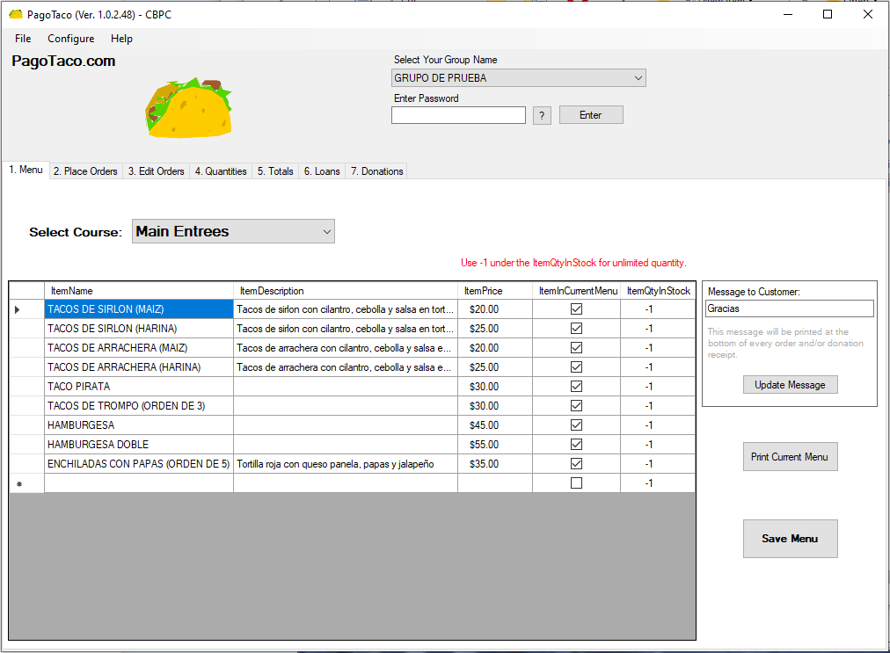Image resolution: width=890 pixels, height=653 pixels.
Task: Select the TACO PIRATA name cell
Action: 139,387
